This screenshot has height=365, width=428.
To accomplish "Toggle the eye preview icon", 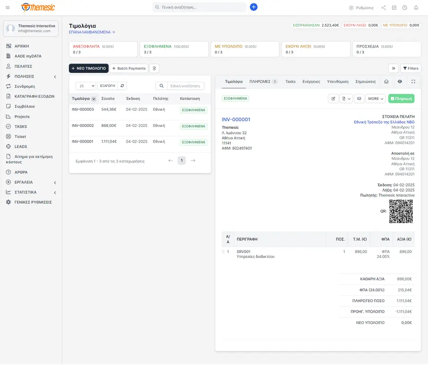I will (x=399, y=82).
